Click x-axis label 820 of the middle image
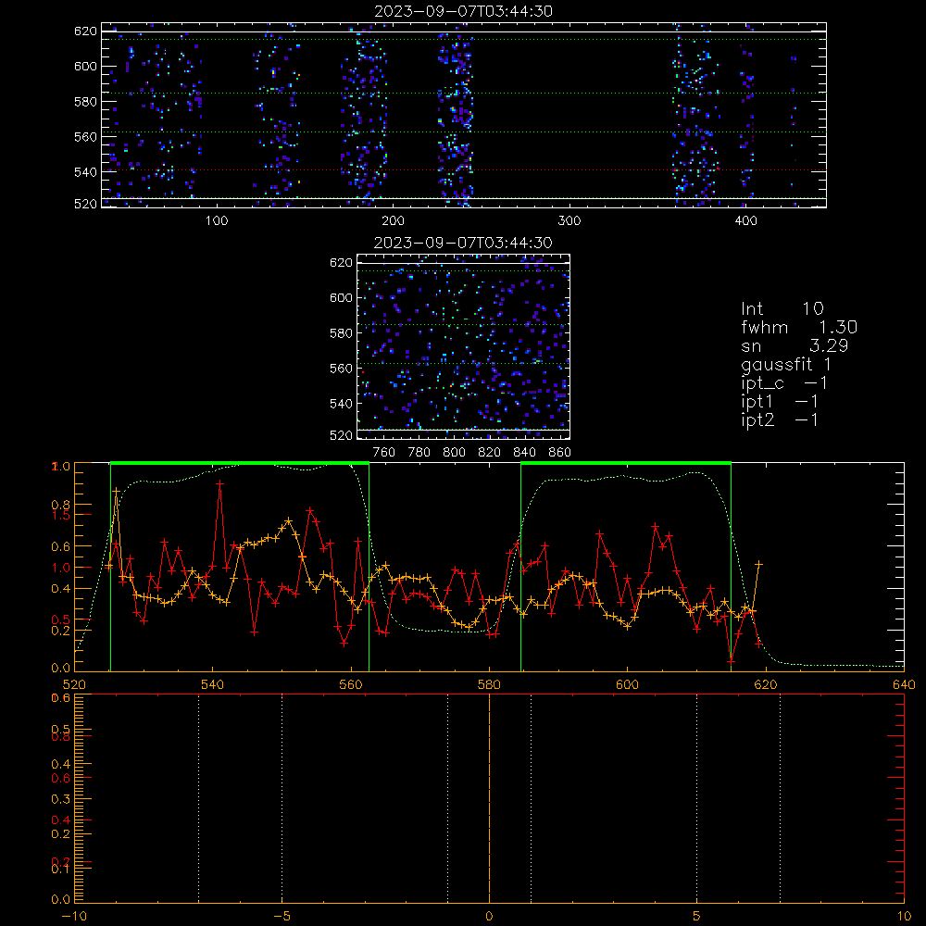Screen dimensions: 926x926 489,453
